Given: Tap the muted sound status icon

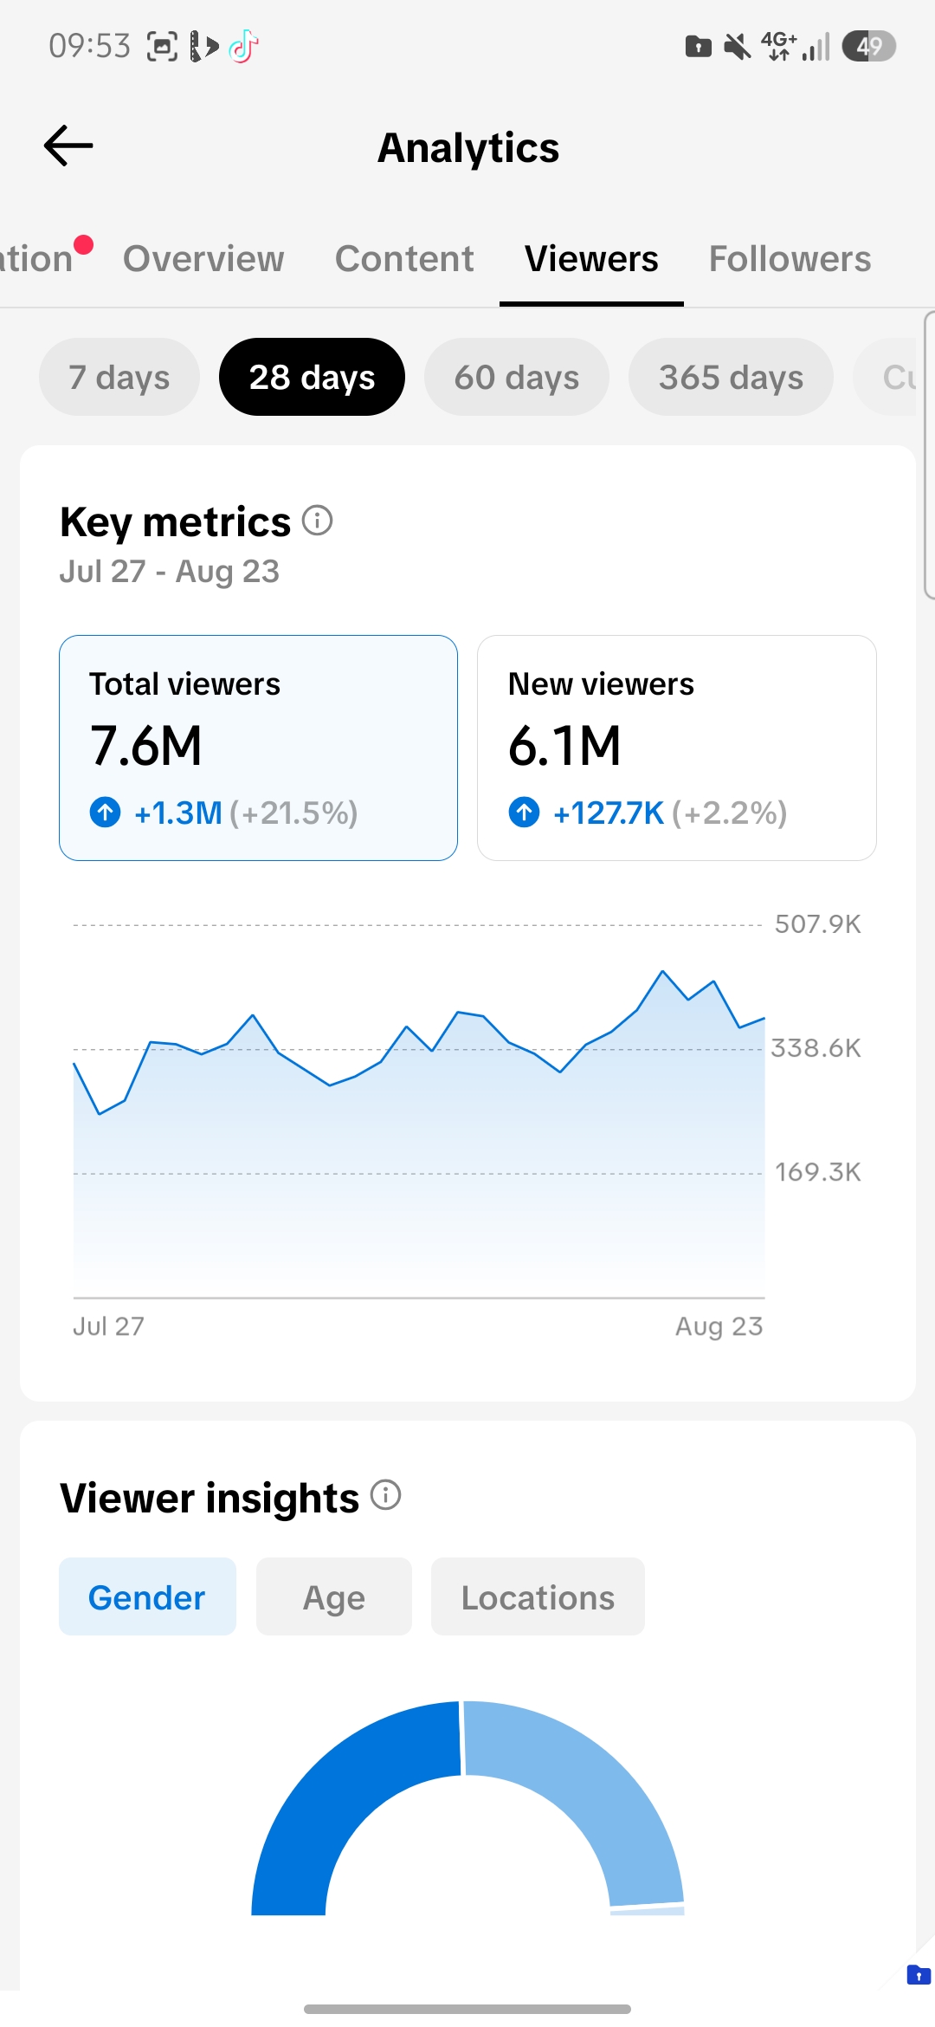Looking at the screenshot, I should coord(738,46).
